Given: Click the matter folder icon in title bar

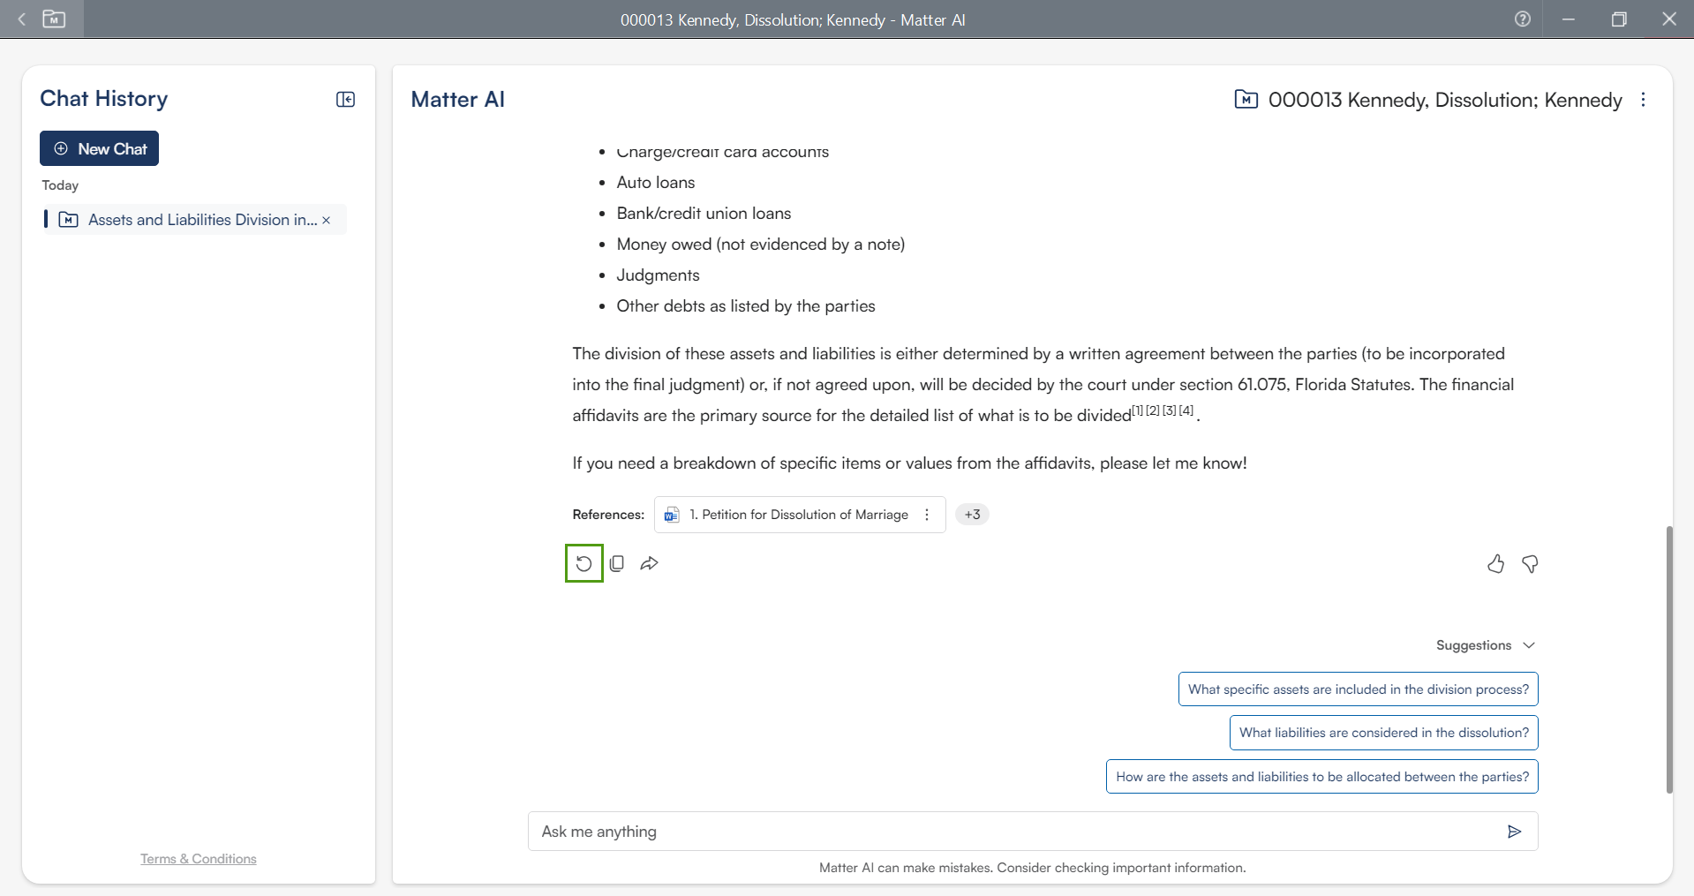Looking at the screenshot, I should (x=54, y=19).
